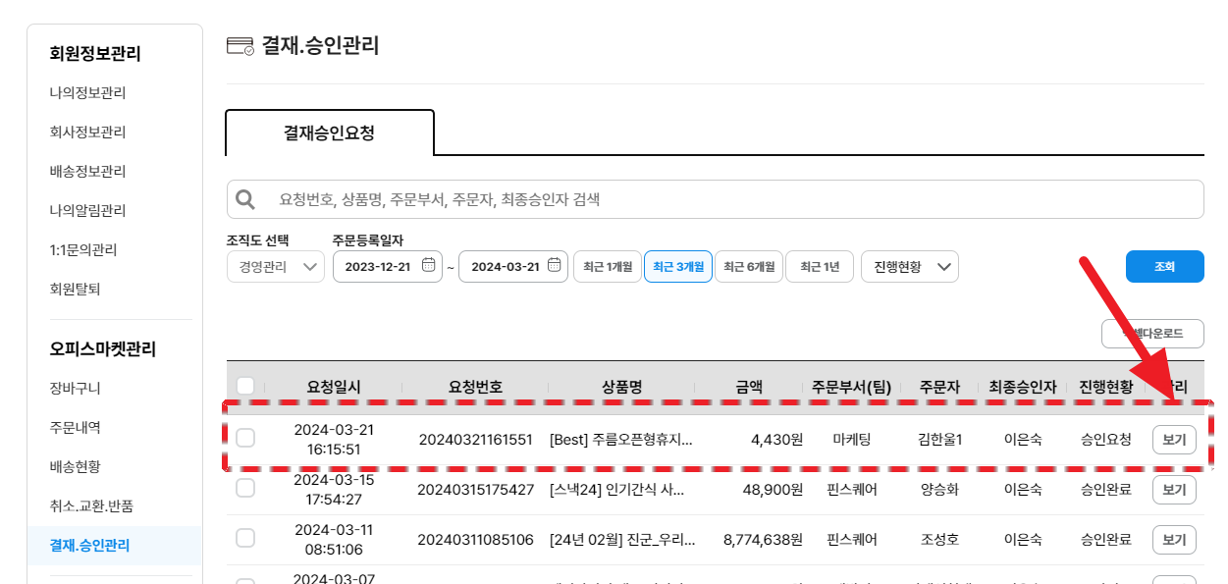This screenshot has width=1228, height=584.
Task: Select checkbox for 2024-03-15 request row
Action: click(x=245, y=488)
